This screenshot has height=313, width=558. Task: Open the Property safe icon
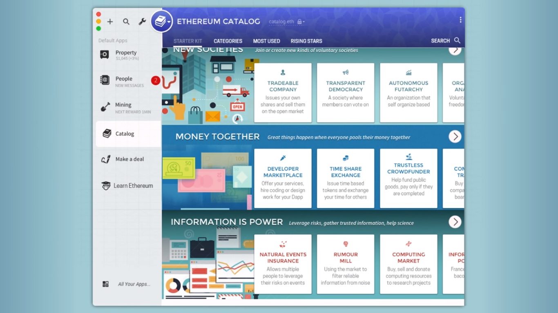[x=105, y=55]
